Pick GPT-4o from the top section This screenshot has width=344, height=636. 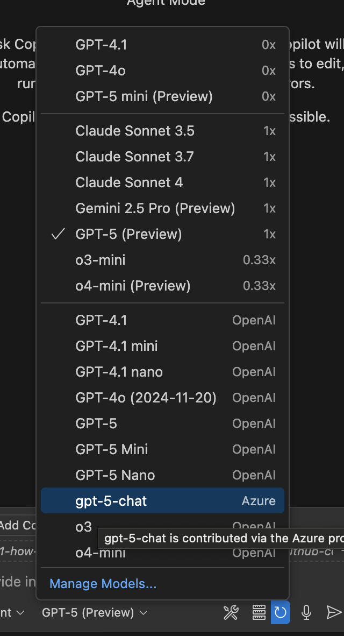click(x=102, y=70)
